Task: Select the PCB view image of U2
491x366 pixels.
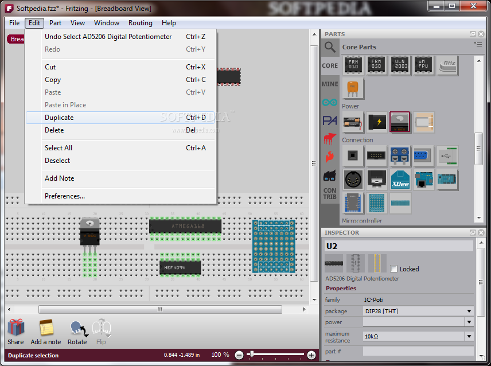Action: click(377, 263)
